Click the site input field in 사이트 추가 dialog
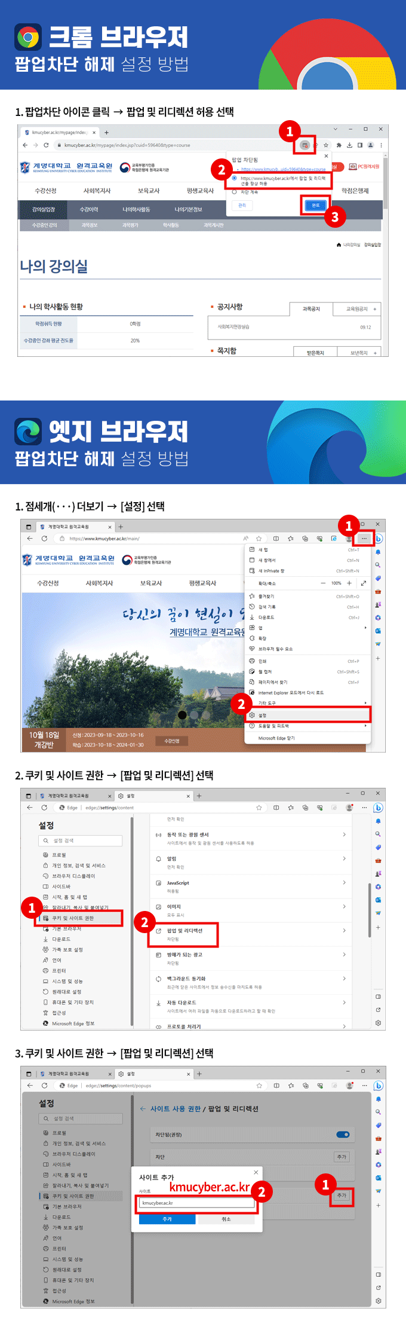406x1333 pixels. point(198,1203)
